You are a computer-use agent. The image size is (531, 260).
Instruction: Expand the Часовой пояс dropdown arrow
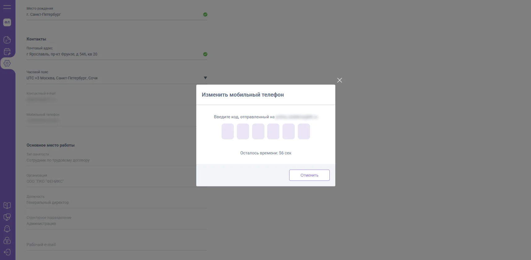point(205,78)
